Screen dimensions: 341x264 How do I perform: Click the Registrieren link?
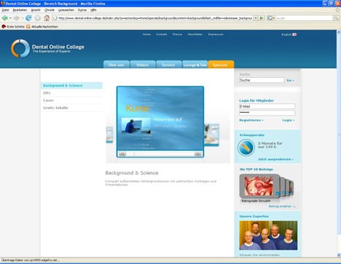(251, 120)
